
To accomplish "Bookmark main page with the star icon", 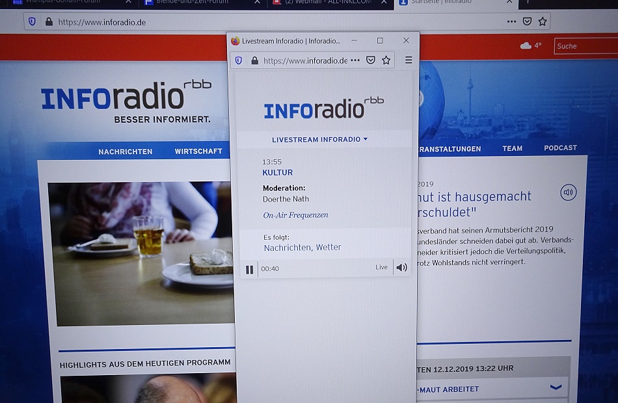I will 543,21.
